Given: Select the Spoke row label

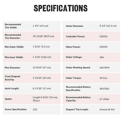Looking at the screenshot, I should pos(8,99).
